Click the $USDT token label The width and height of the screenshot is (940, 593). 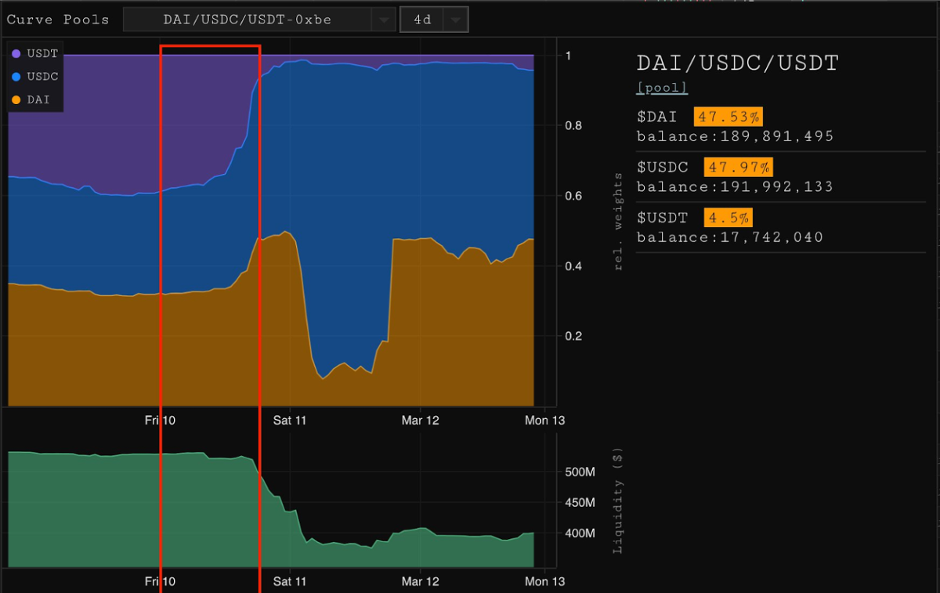(663, 218)
